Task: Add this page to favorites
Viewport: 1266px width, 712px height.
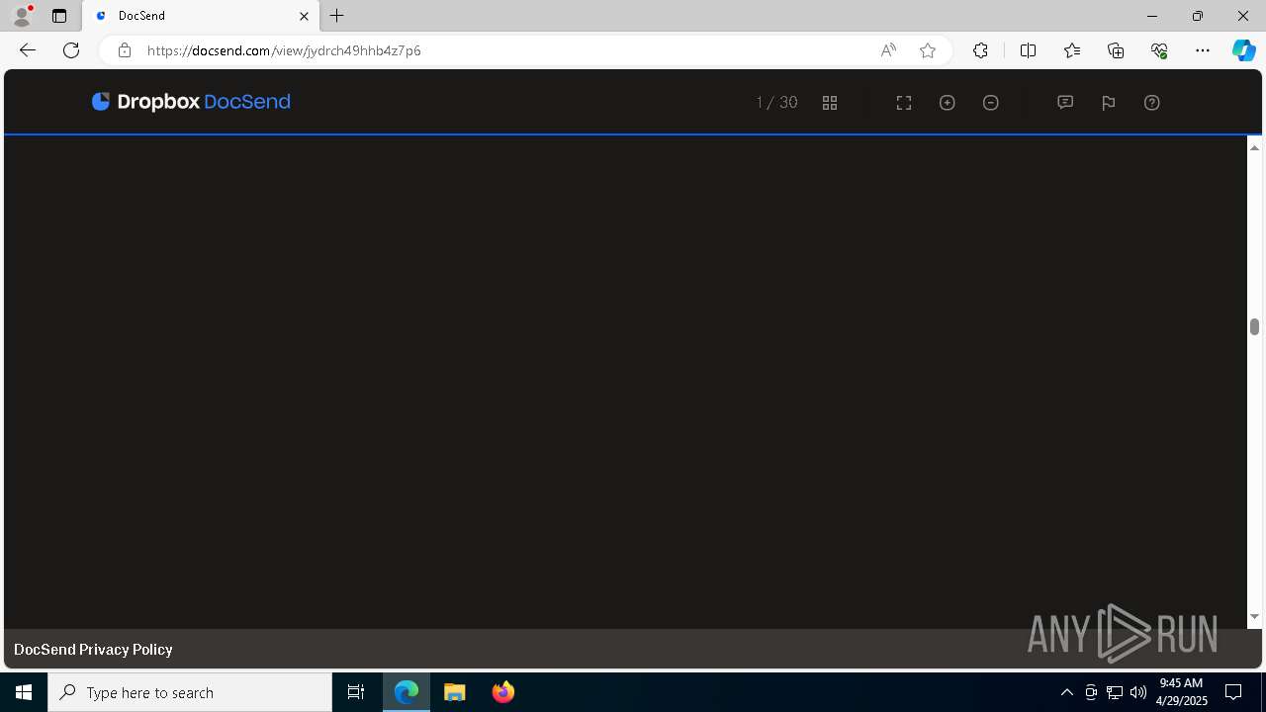Action: point(928,50)
